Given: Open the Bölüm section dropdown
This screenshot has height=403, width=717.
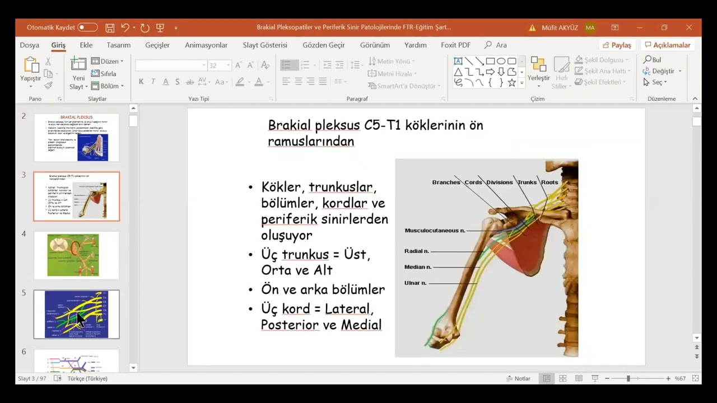Looking at the screenshot, I should (x=107, y=86).
